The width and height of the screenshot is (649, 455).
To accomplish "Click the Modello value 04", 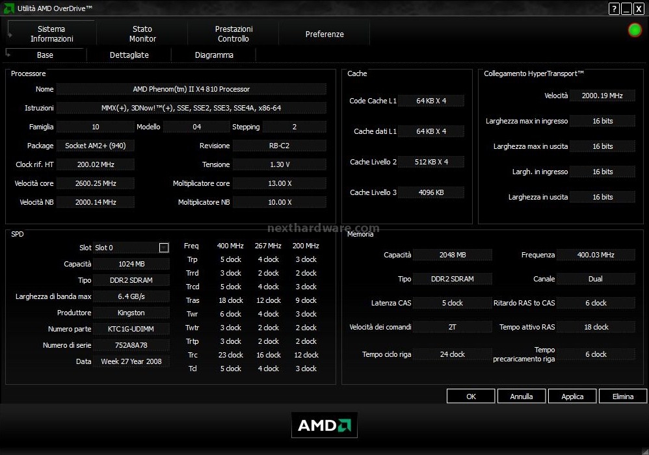I will coord(196,127).
